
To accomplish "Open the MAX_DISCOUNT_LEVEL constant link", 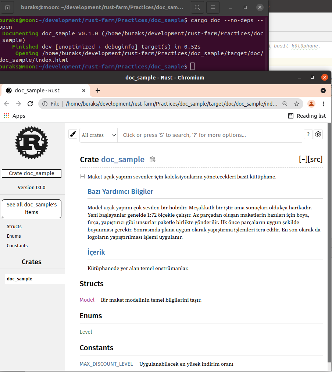I will pyautogui.click(x=106, y=364).
